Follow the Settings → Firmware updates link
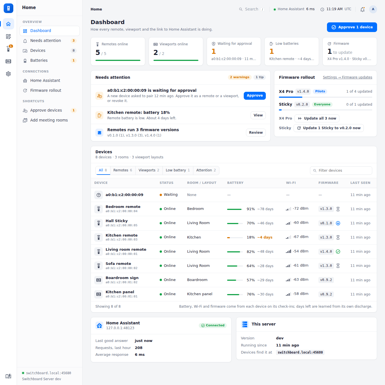The width and height of the screenshot is (385, 385). [348, 77]
